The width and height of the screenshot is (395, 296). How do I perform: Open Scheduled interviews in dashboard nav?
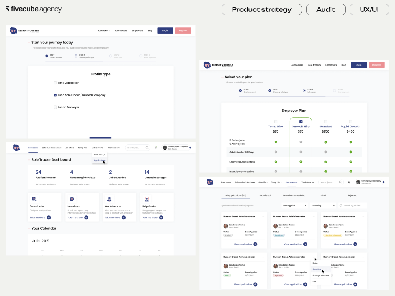[x=52, y=148]
